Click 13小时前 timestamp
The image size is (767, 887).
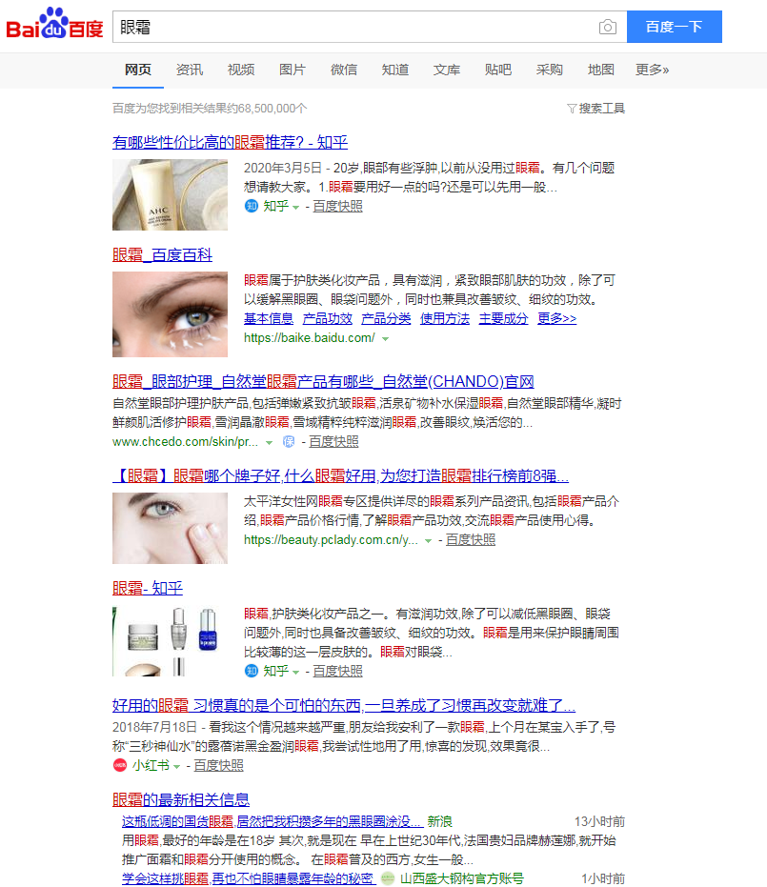pyautogui.click(x=599, y=821)
